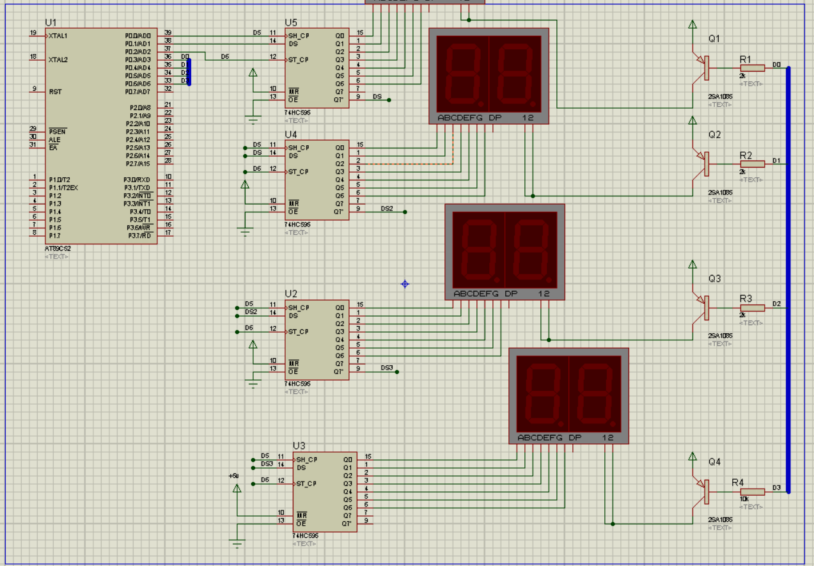
Task: Select the U1 AT89C52 microcontroller body
Action: (x=100, y=136)
